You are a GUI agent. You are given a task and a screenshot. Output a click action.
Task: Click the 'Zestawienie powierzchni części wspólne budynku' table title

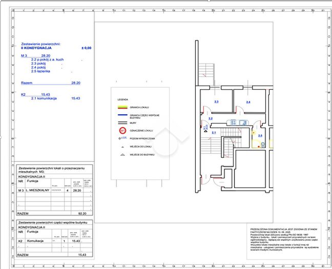pos(53,222)
